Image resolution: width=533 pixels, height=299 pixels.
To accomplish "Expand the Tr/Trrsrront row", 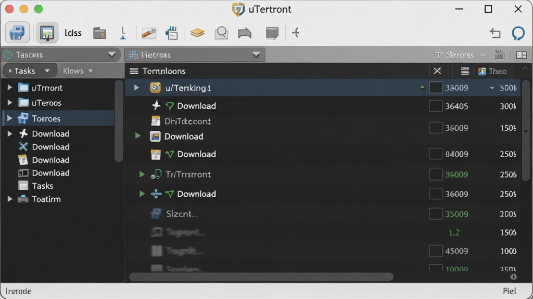I will click(x=142, y=174).
